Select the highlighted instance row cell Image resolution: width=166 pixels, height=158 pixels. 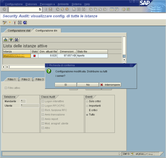[x=17, y=56]
